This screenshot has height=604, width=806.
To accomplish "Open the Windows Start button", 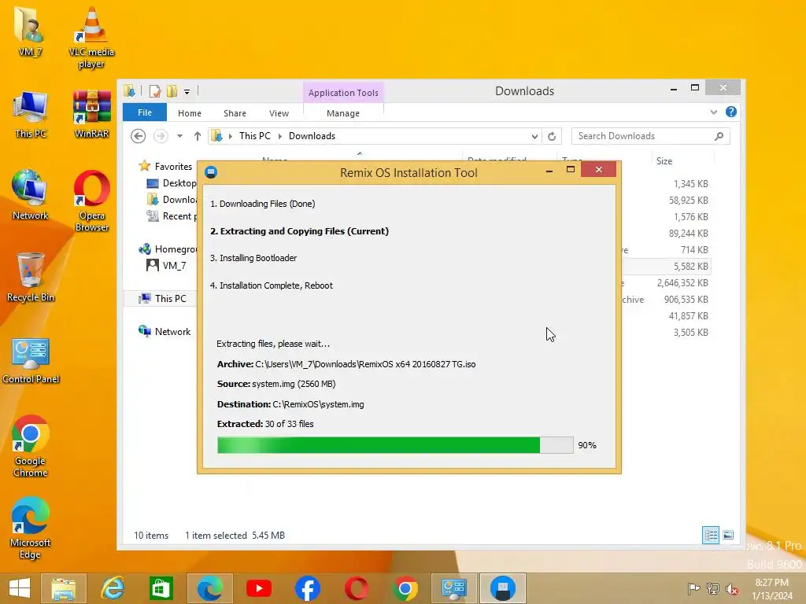I will point(20,588).
